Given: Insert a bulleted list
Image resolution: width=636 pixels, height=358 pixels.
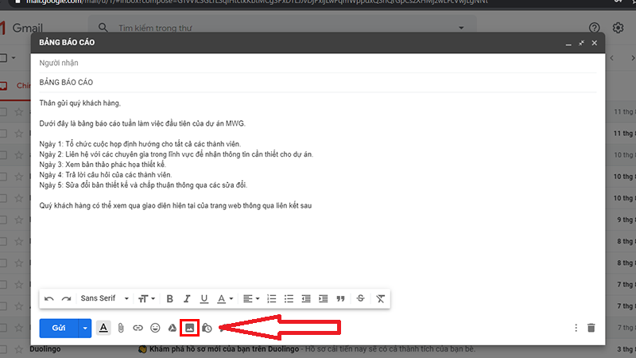Looking at the screenshot, I should coord(289,299).
